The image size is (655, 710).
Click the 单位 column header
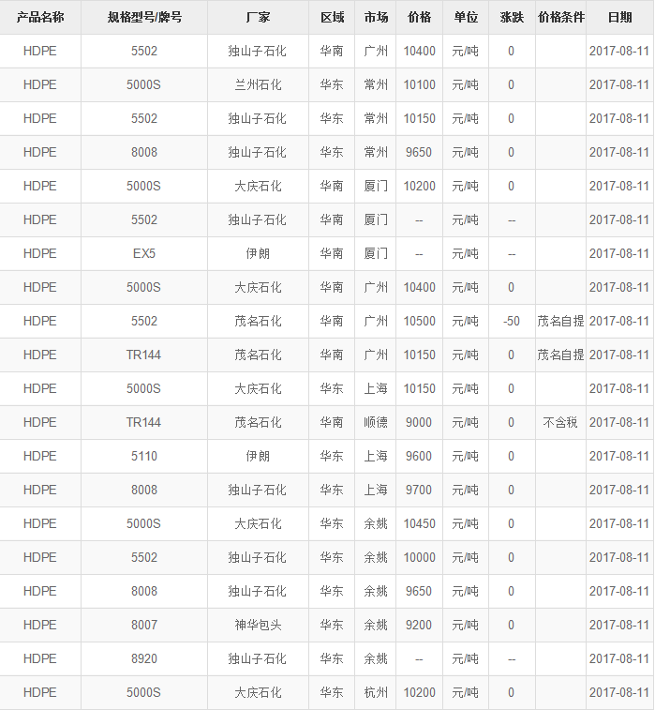pos(466,17)
